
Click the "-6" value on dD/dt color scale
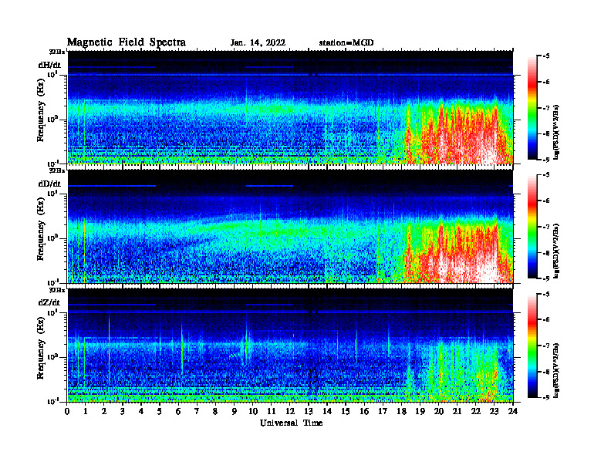pyautogui.click(x=546, y=201)
